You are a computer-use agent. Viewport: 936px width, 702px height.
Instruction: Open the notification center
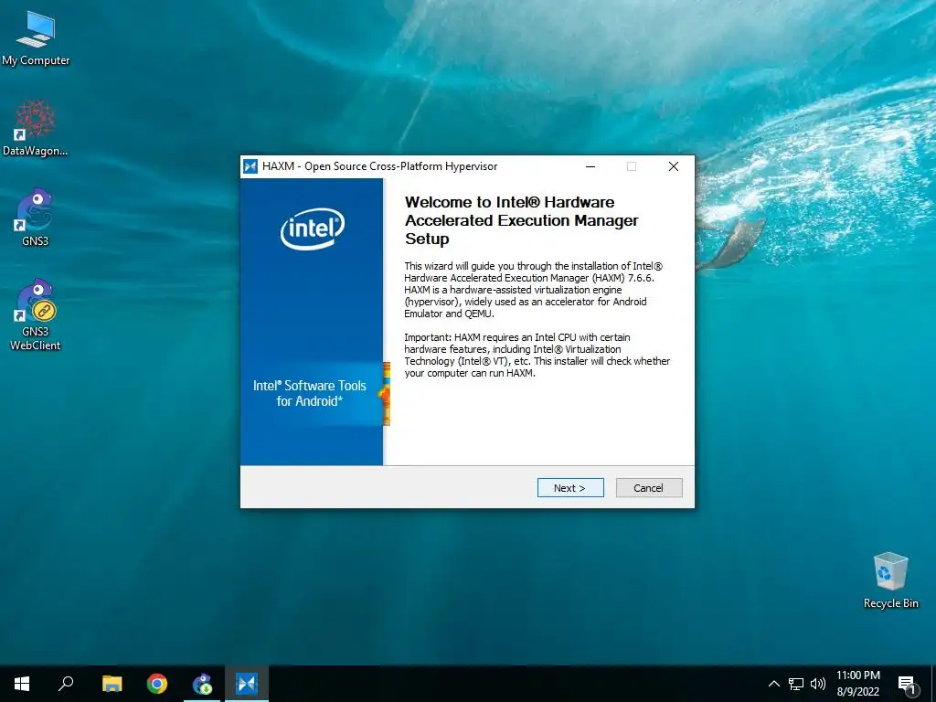[907, 684]
